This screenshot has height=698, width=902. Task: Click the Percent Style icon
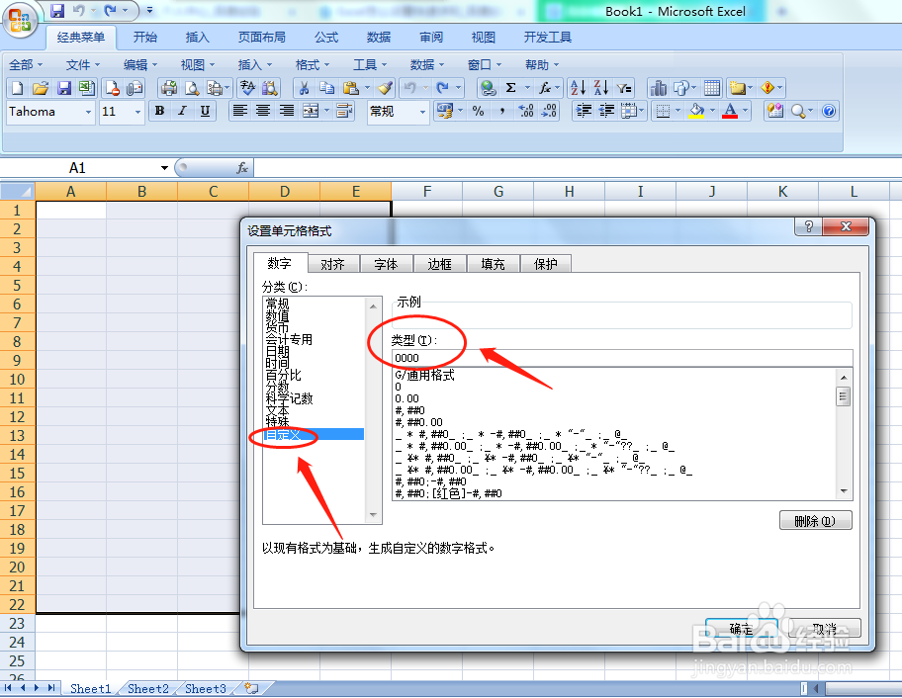click(x=480, y=110)
